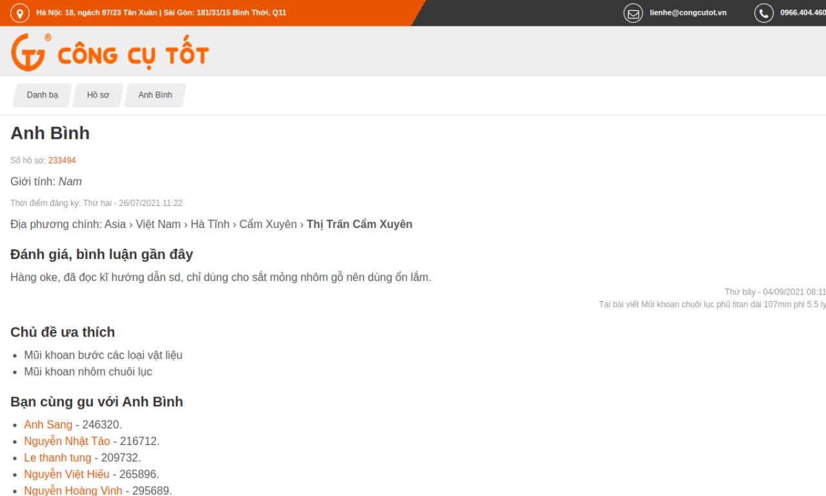826x496 pixels.
Task: Click the Thị Trấn Cẩm Xuyên location text
Action: coord(359,224)
